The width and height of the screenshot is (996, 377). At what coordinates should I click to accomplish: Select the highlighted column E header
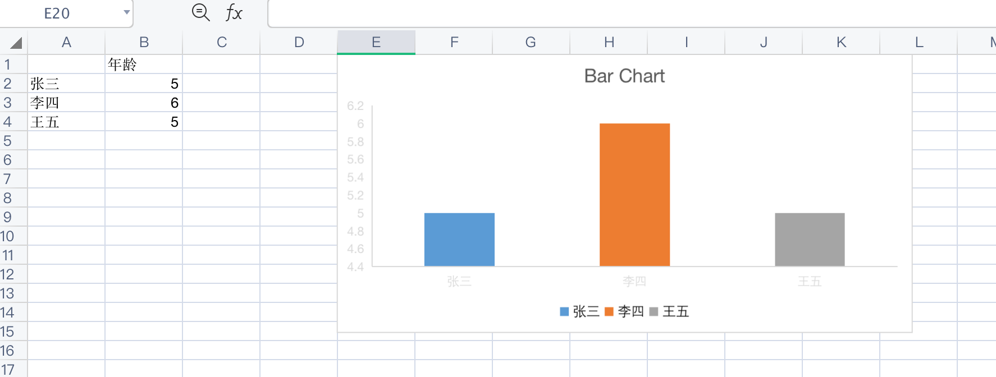coord(376,43)
